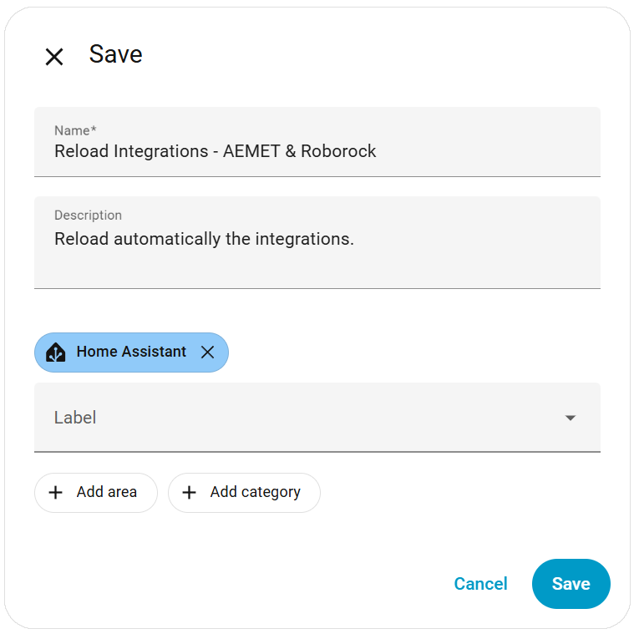Remove the Home Assistant label chip
This screenshot has width=634, height=634.
pos(208,353)
